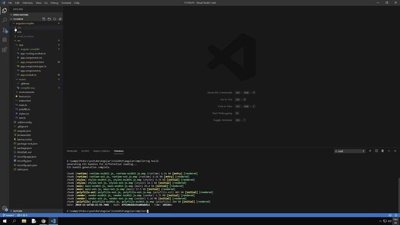400x225 pixels.
Task: Open the Go menu
Action: click(46, 2)
